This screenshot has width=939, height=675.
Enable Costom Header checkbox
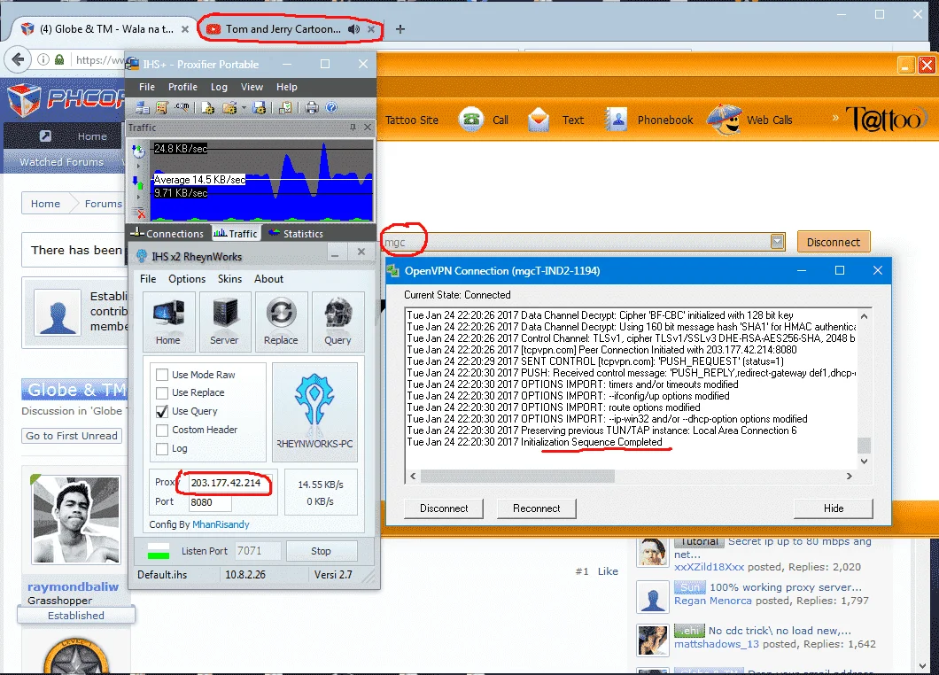pos(162,430)
